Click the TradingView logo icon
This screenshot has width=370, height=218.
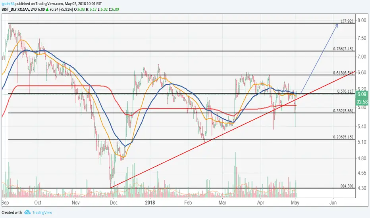point(27,212)
